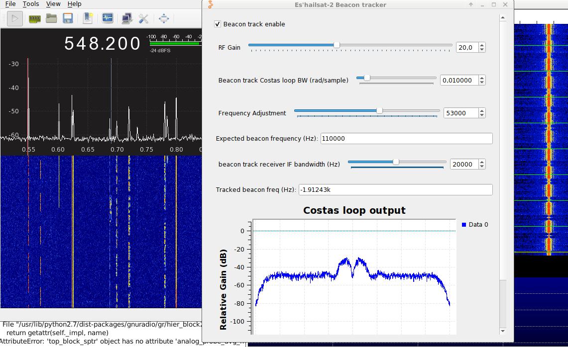Image resolution: width=568 pixels, height=347 pixels.
Task: Open I/O device configuration (circuit card icon)
Action: 35,18
